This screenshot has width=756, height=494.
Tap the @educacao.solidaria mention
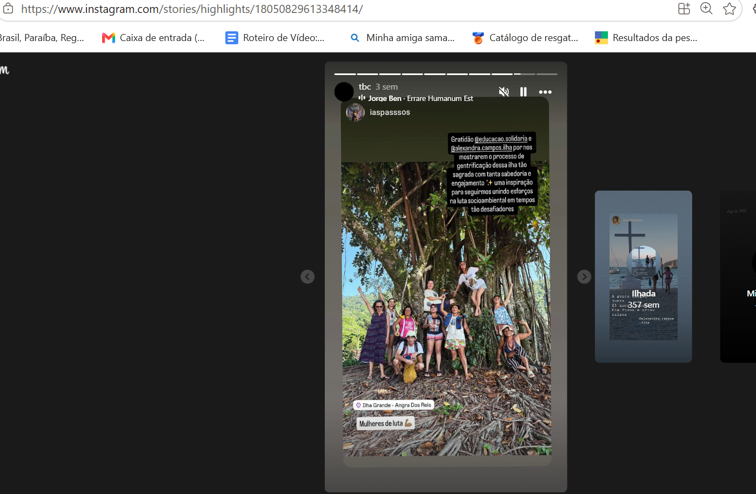pyautogui.click(x=501, y=139)
